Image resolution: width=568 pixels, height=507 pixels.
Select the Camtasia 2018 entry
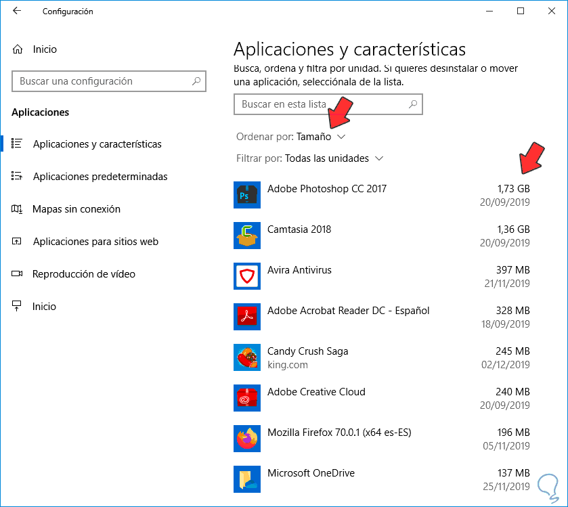pos(382,236)
